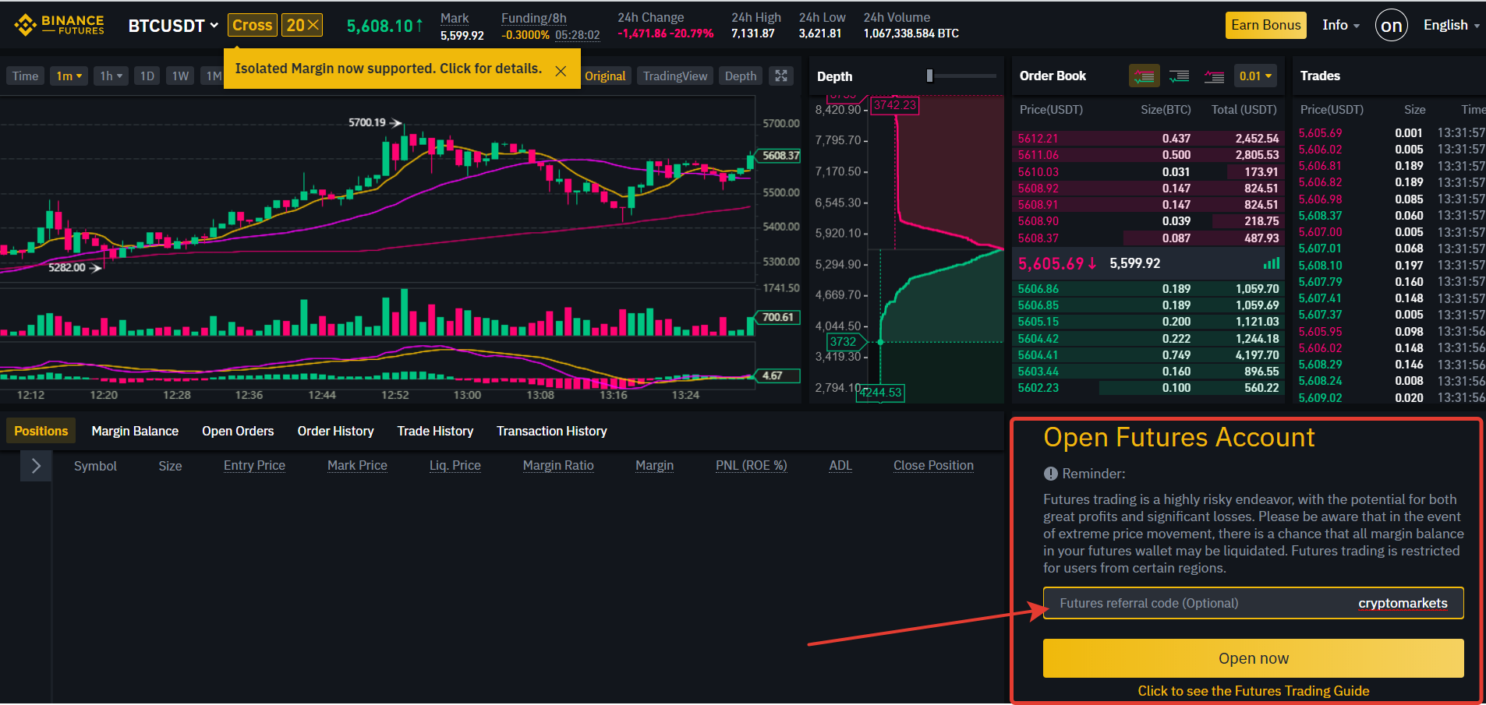Open the Futures Trading Guide link
Screen dimensions: 1486x705
tap(1254, 691)
